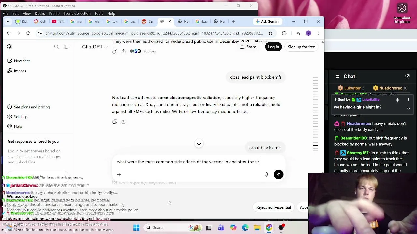The width and height of the screenshot is (417, 234).
Task: Close the active ChatGPT browser tab
Action: coord(170,21)
